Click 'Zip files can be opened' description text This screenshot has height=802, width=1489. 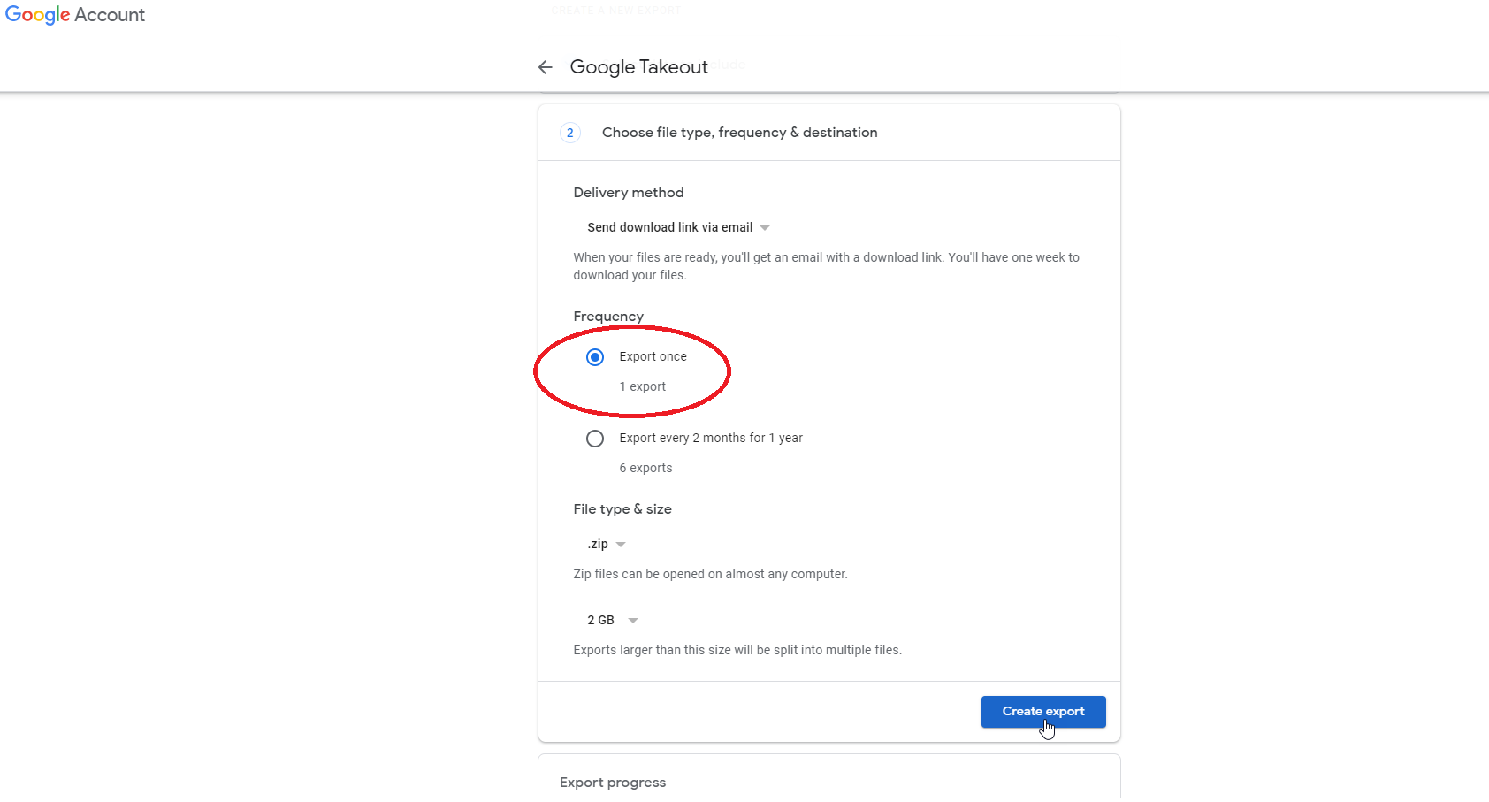tap(710, 574)
